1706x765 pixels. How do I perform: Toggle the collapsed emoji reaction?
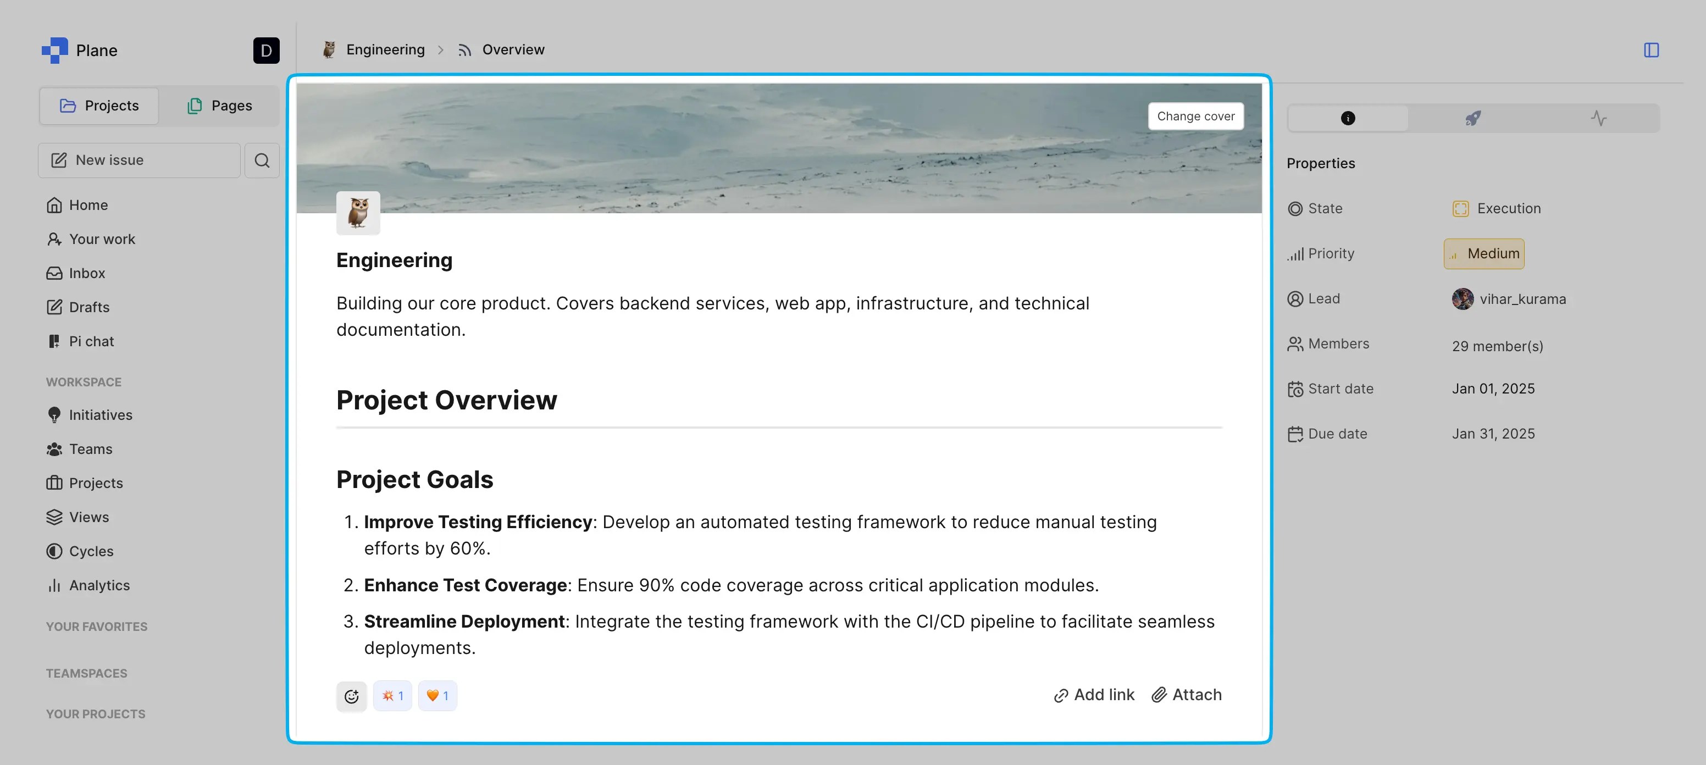pyautogui.click(x=393, y=695)
